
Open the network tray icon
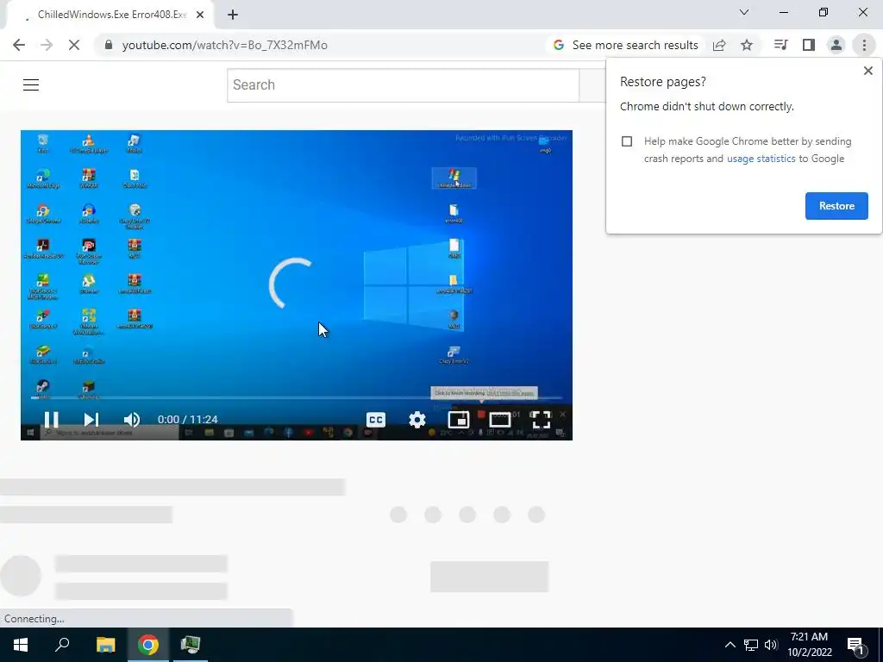[x=751, y=645]
